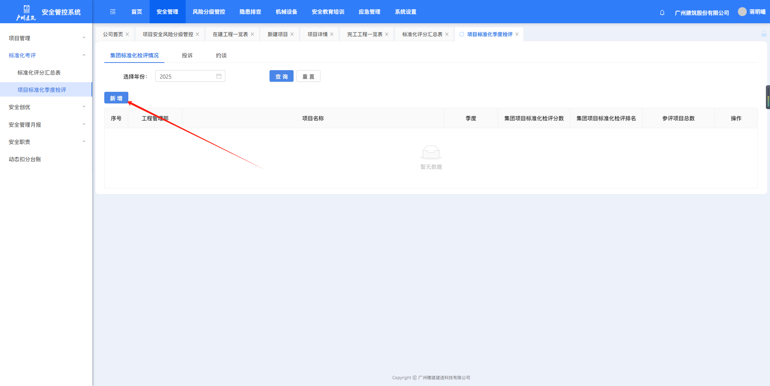The height and width of the screenshot is (386, 770).
Task: Click calendar icon in year field
Action: [x=219, y=76]
